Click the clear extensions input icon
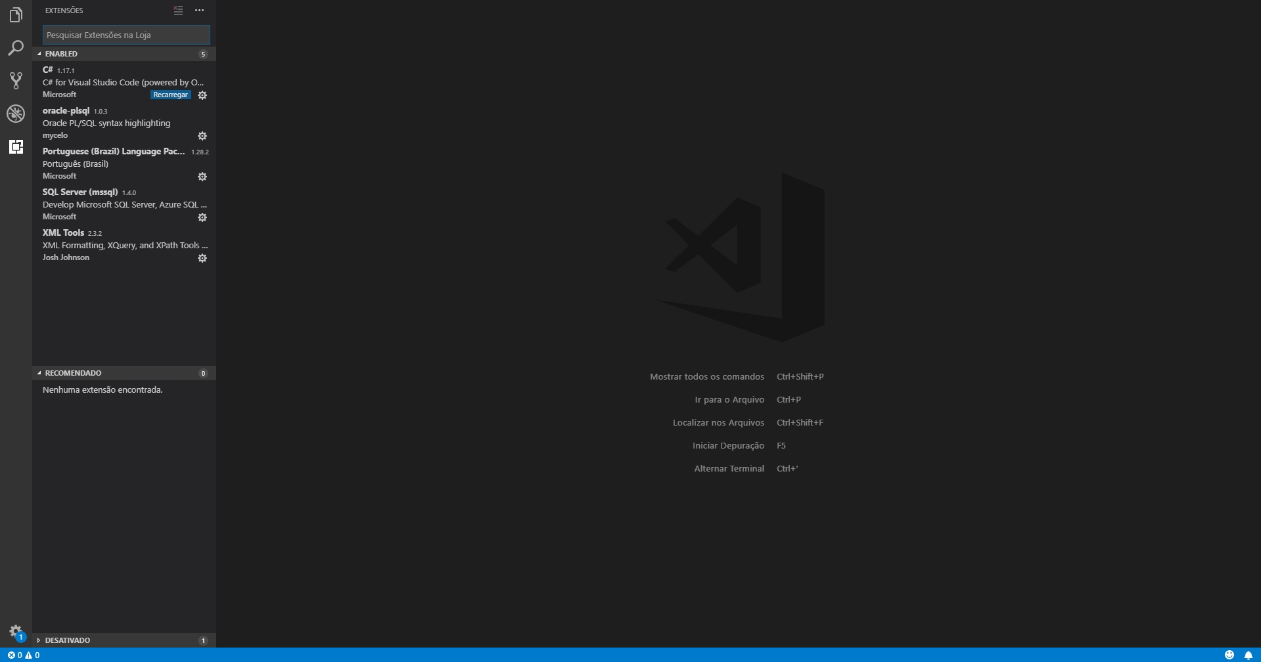This screenshot has width=1261, height=662. coord(178,11)
